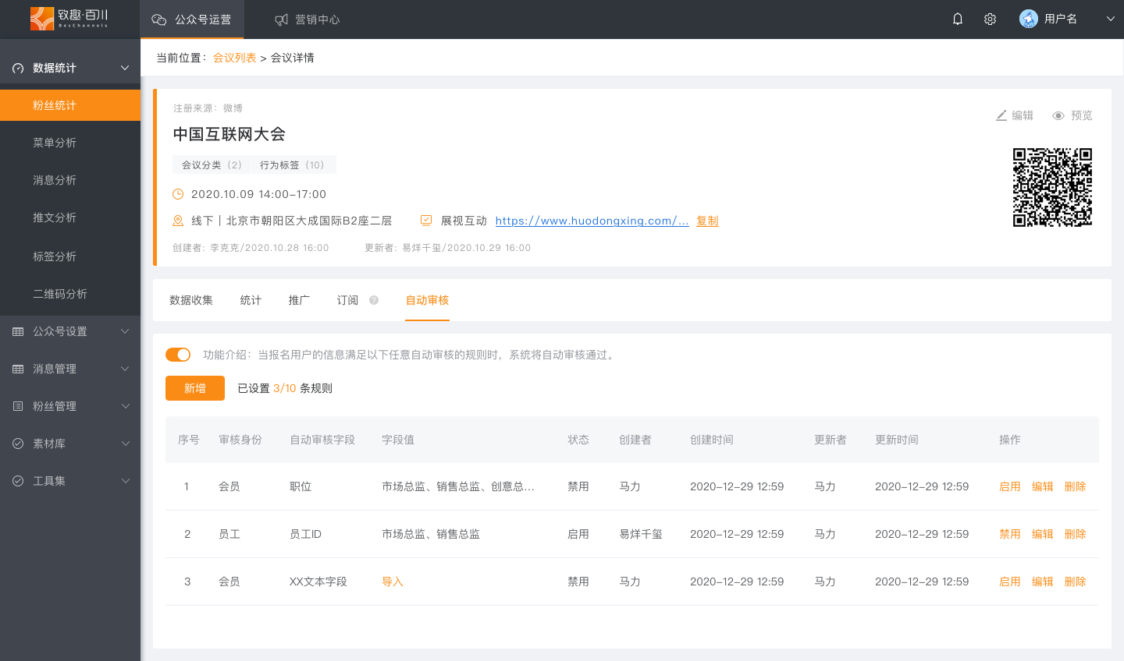Click 编辑 in row 1 职位

tap(1043, 486)
